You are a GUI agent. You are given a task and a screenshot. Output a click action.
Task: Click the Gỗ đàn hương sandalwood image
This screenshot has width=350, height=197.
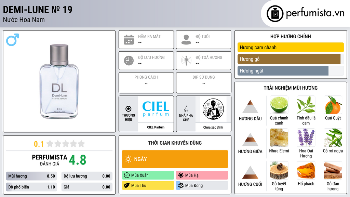pos(333,170)
